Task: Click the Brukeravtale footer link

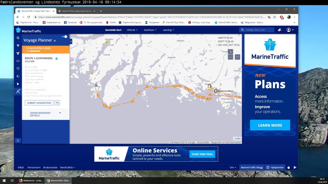Action: (x=50, y=167)
